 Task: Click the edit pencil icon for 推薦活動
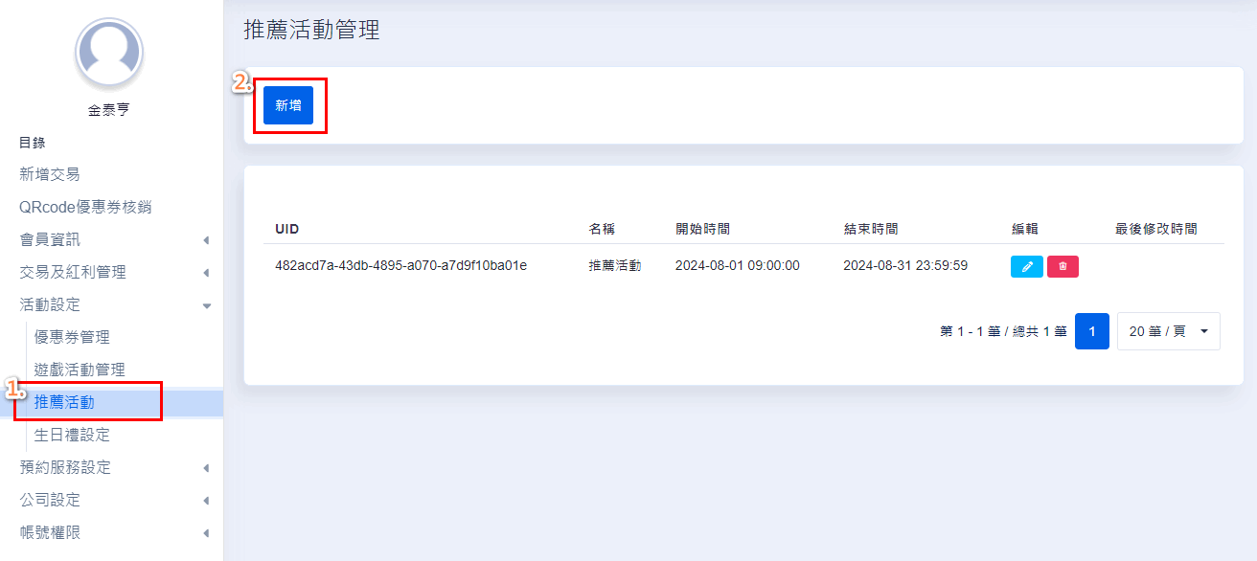(1026, 266)
